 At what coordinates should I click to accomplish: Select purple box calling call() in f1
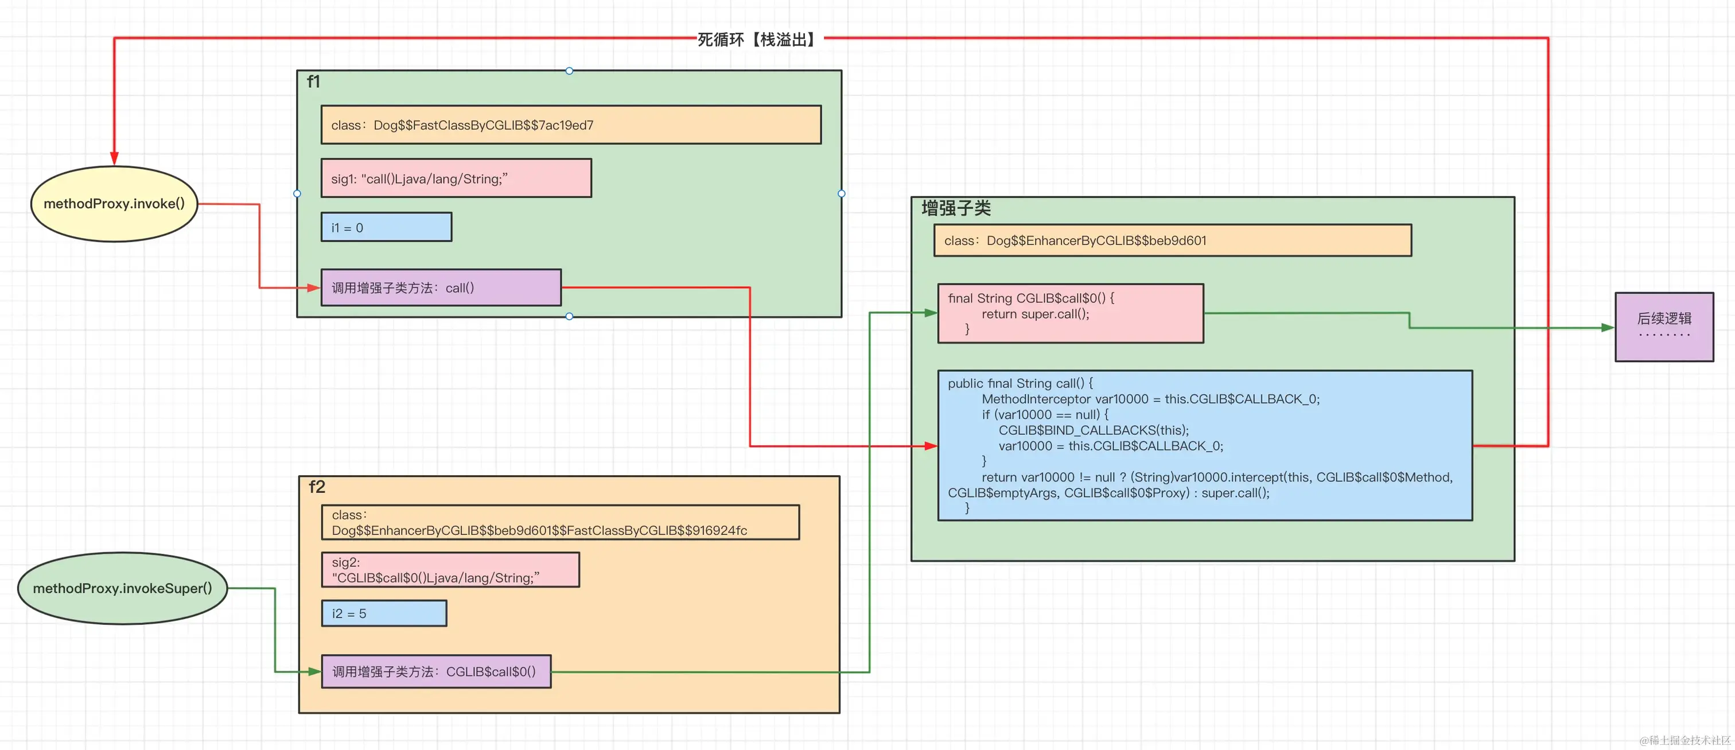click(x=441, y=287)
